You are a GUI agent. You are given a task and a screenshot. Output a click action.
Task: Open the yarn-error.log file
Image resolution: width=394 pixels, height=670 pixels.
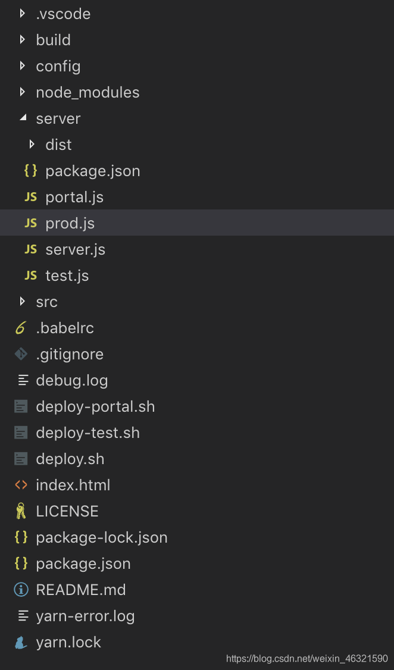point(85,616)
